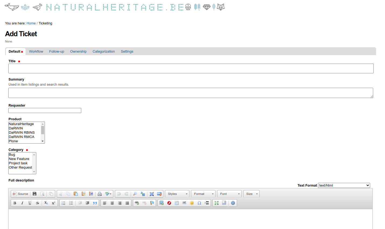Image resolution: width=385 pixels, height=229 pixels.
Task: Toggle bold formatting in the editor
Action: (x=15, y=203)
